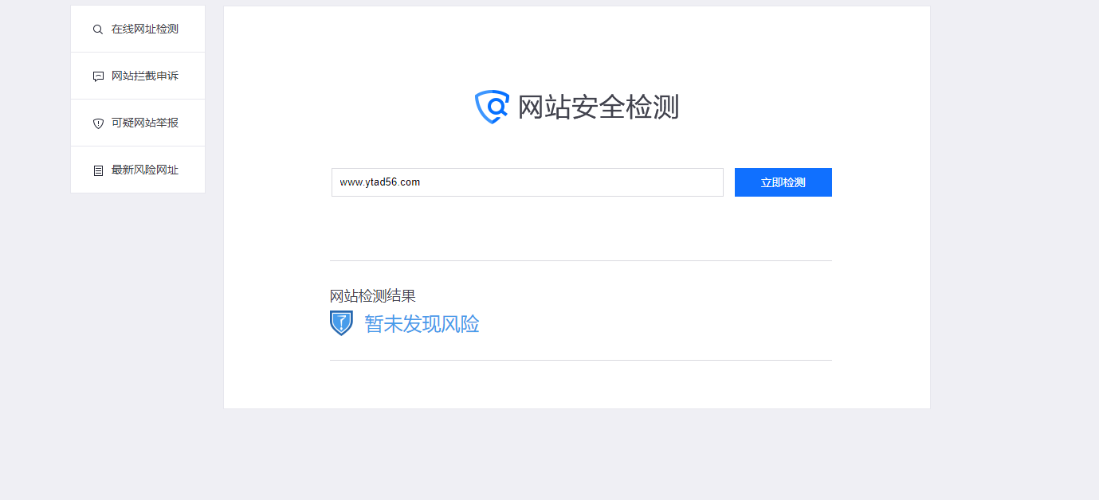Click the 立即检测 button
The width and height of the screenshot is (1099, 500).
(783, 182)
